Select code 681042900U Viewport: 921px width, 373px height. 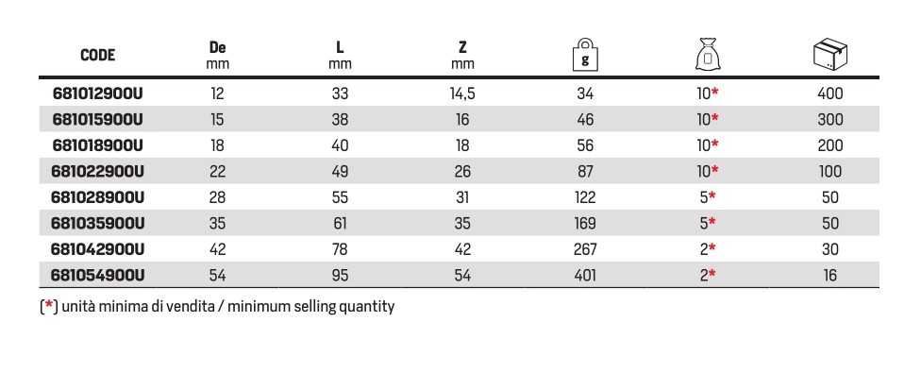click(x=98, y=249)
